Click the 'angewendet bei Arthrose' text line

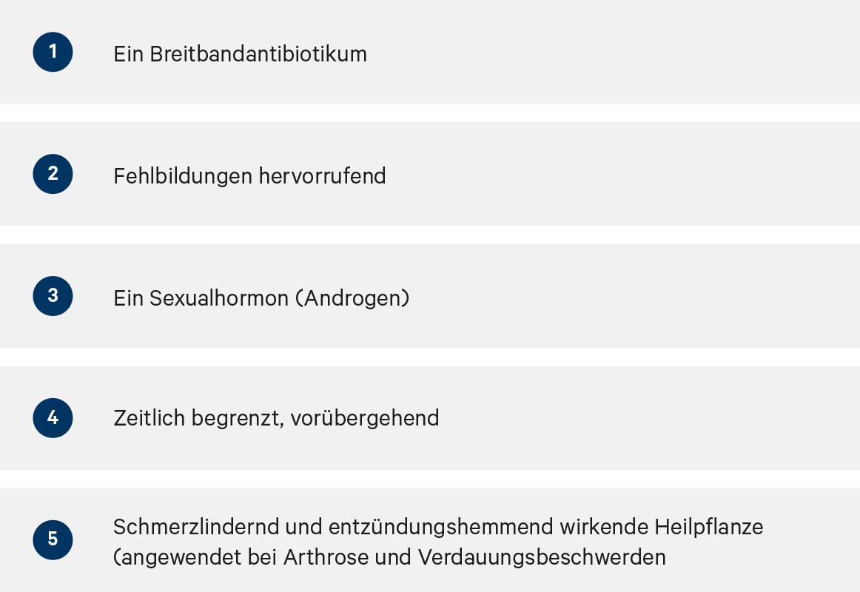click(389, 557)
